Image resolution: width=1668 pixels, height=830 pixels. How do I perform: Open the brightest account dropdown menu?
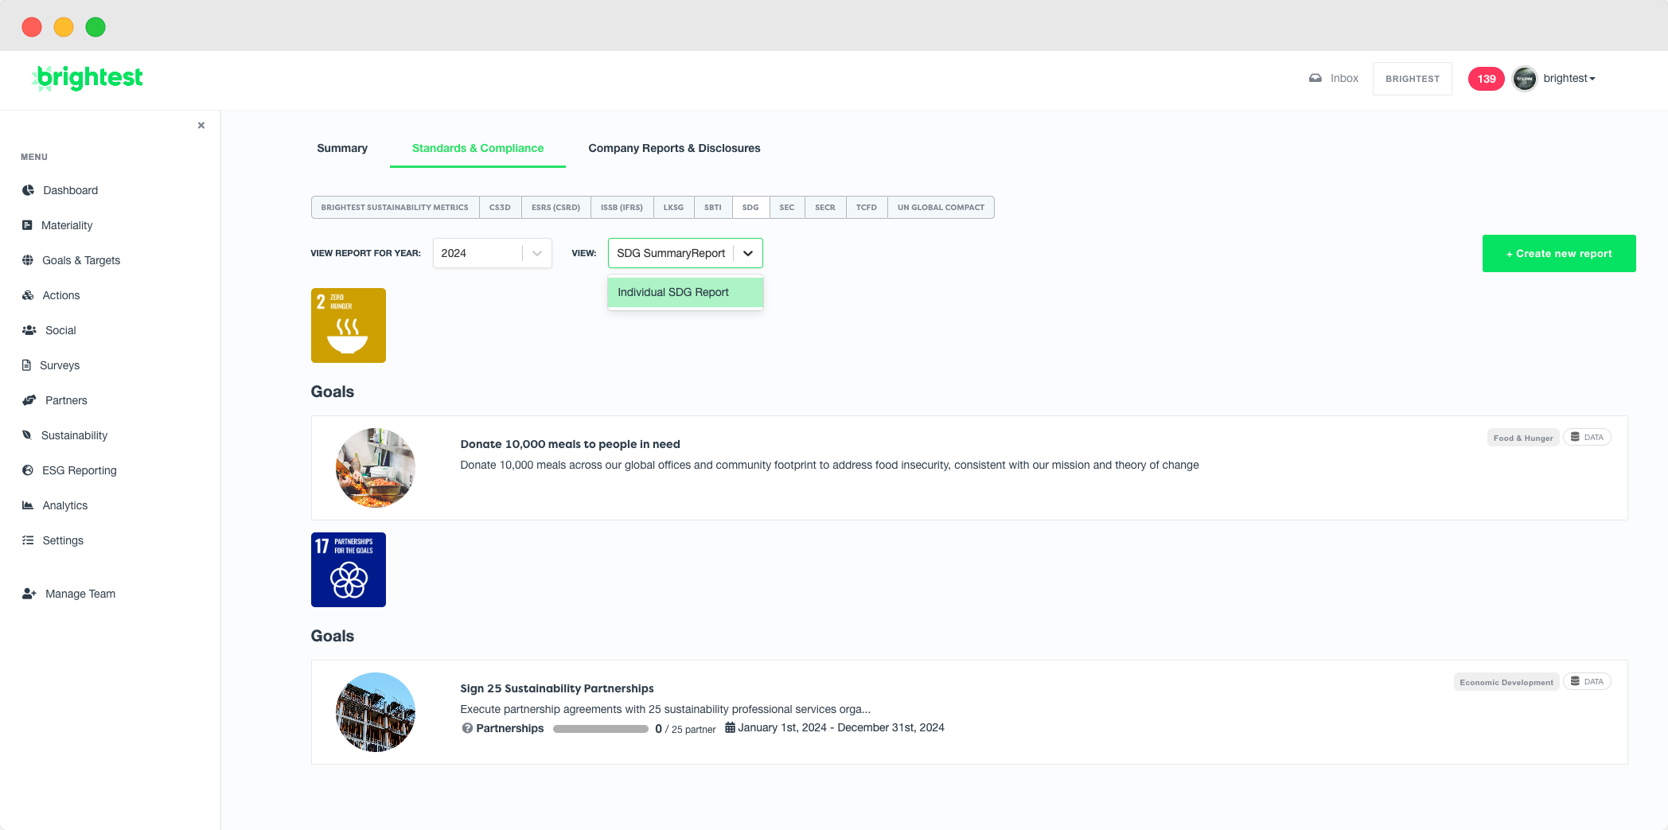(x=1569, y=78)
